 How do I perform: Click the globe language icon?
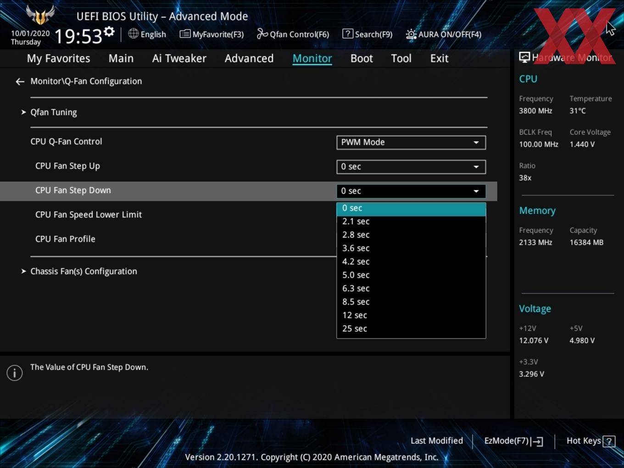coord(133,33)
